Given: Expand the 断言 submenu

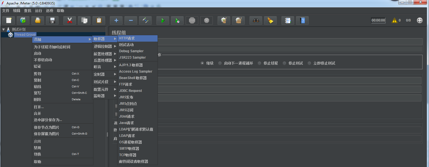Looking at the screenshot, I should pyautogui.click(x=105, y=67).
